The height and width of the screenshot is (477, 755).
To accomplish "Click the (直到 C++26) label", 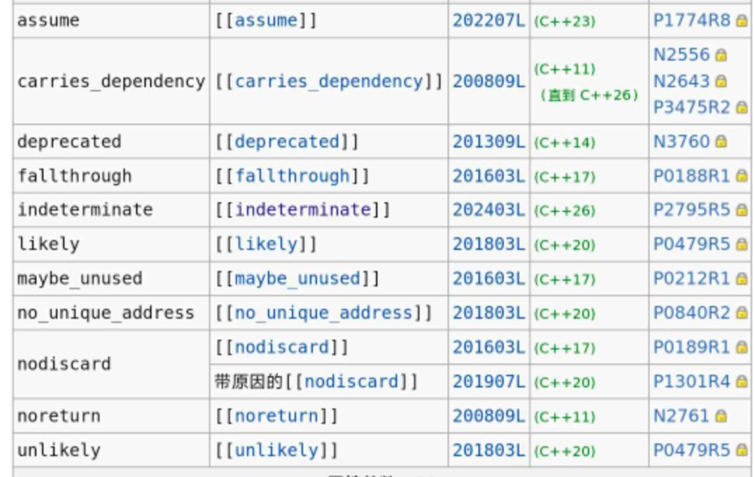I will [x=589, y=95].
